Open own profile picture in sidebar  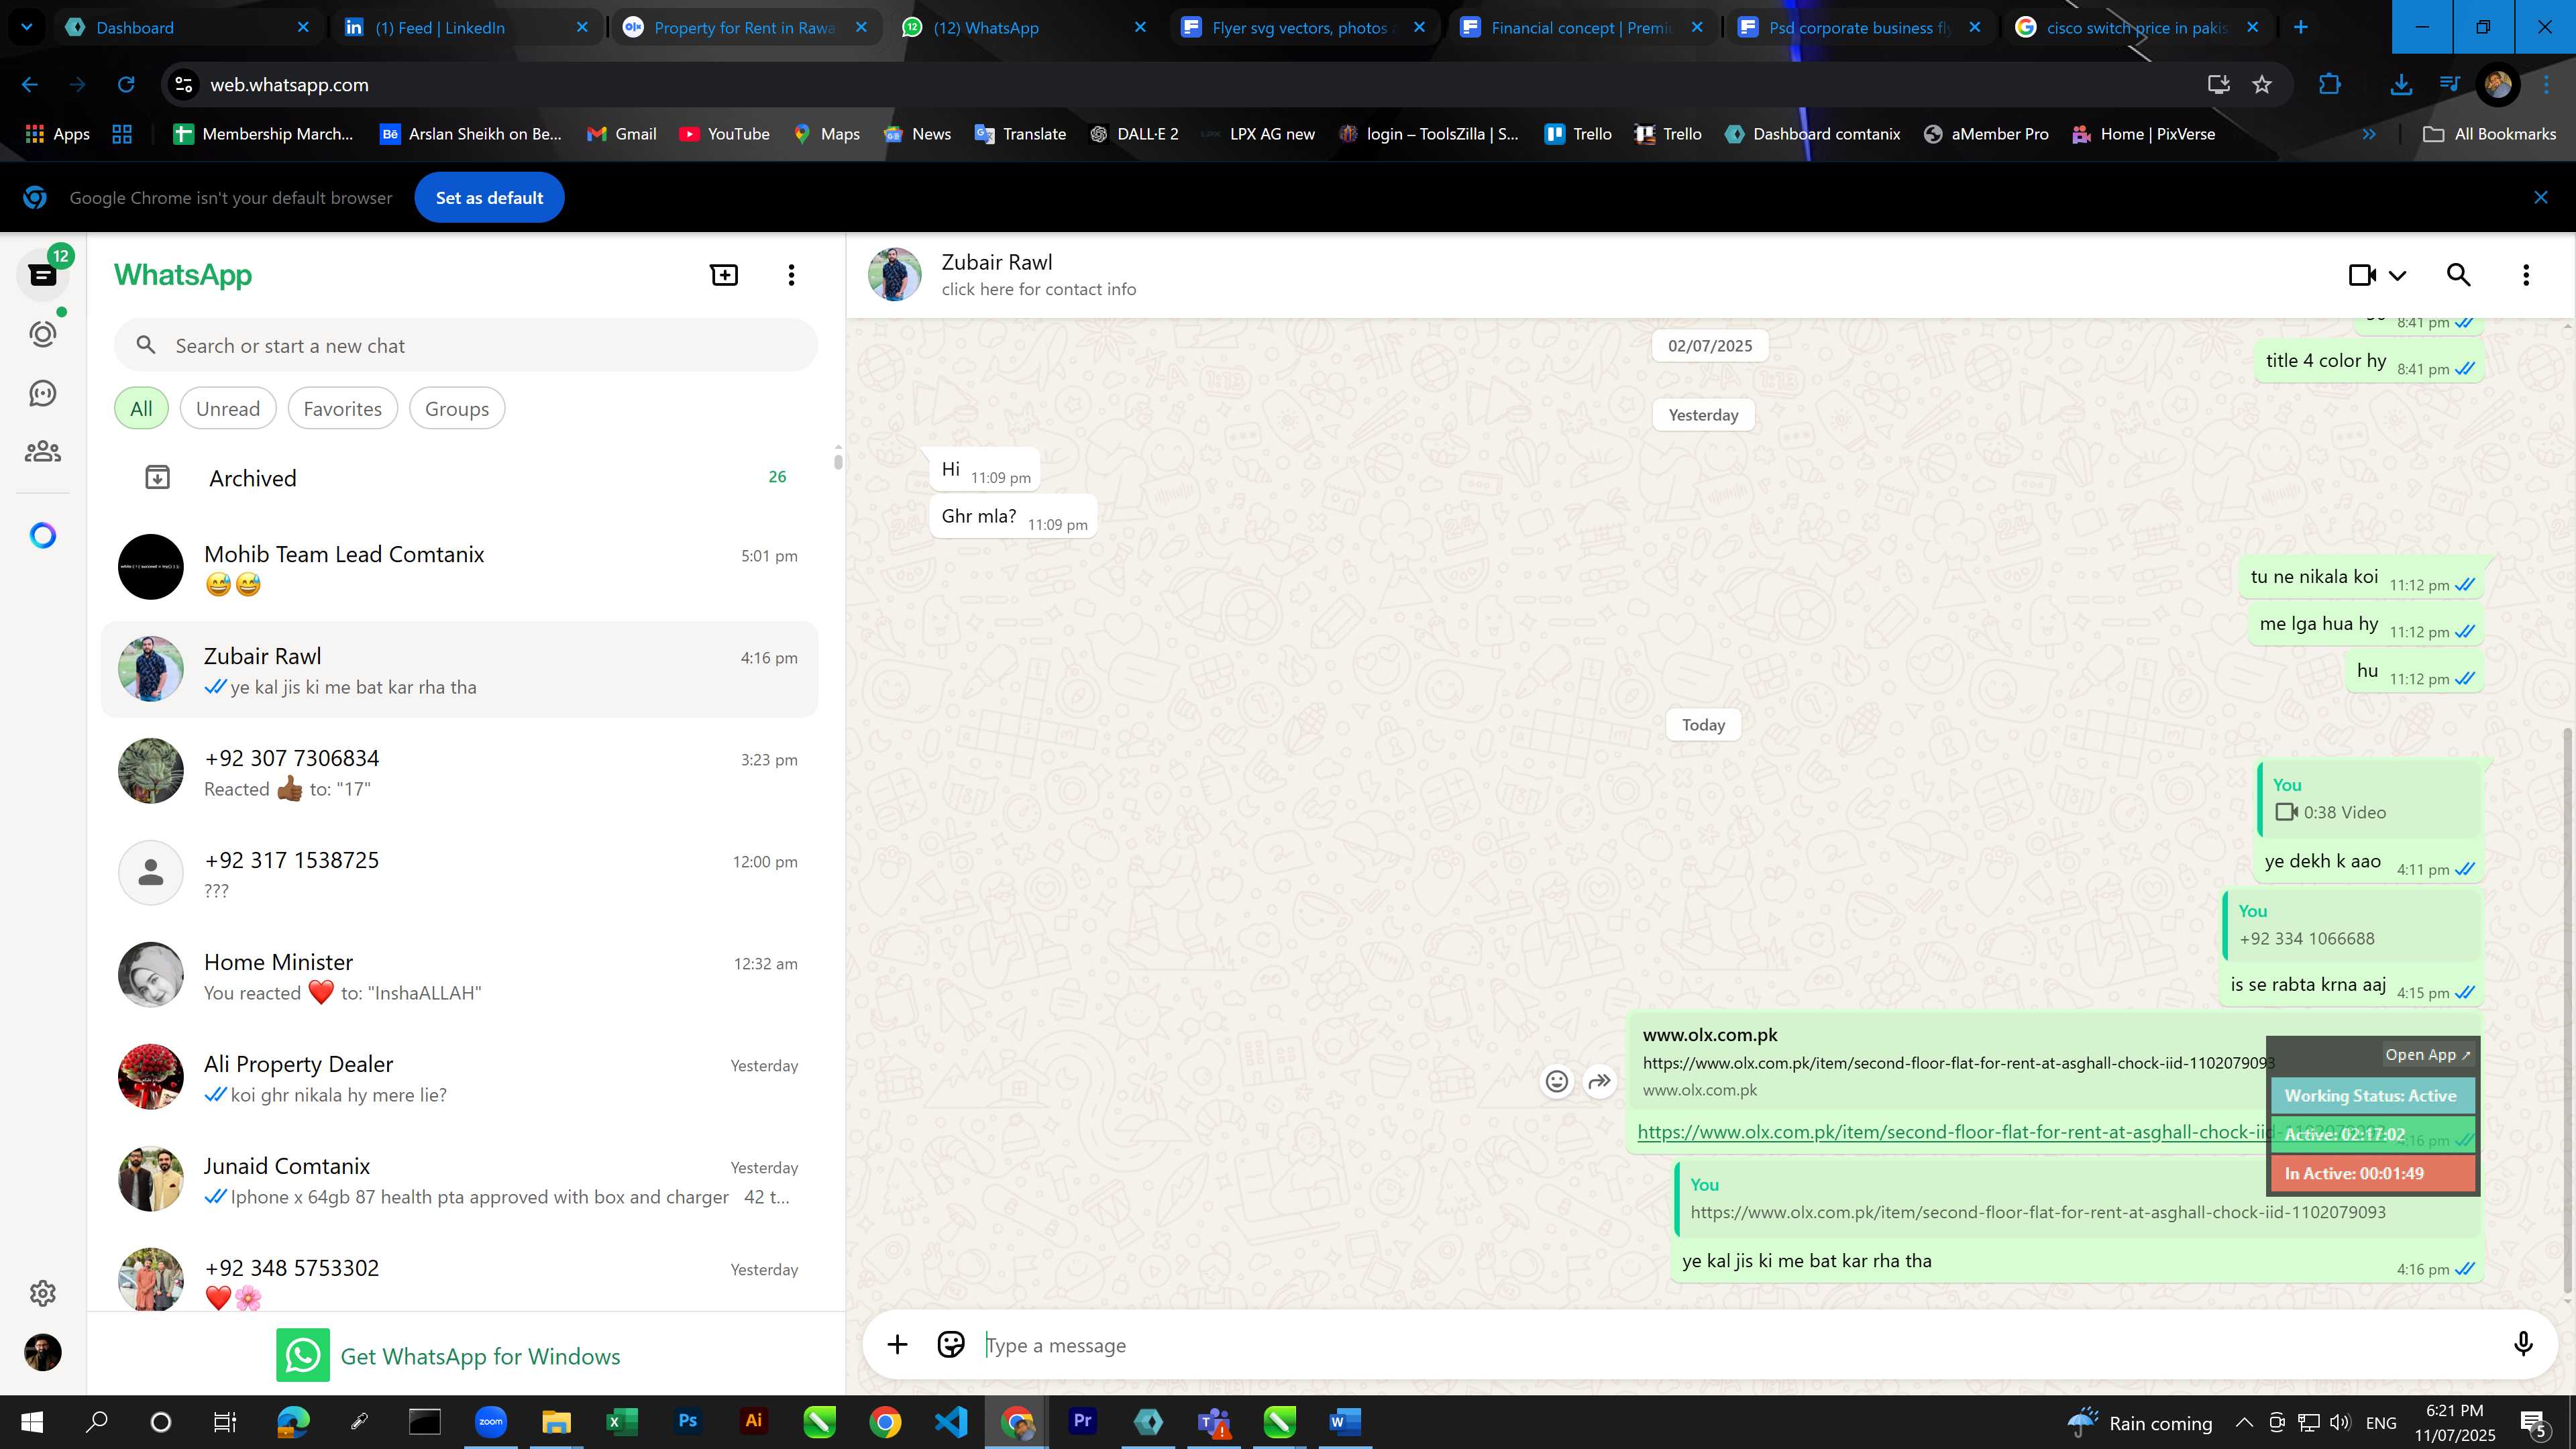tap(42, 1352)
